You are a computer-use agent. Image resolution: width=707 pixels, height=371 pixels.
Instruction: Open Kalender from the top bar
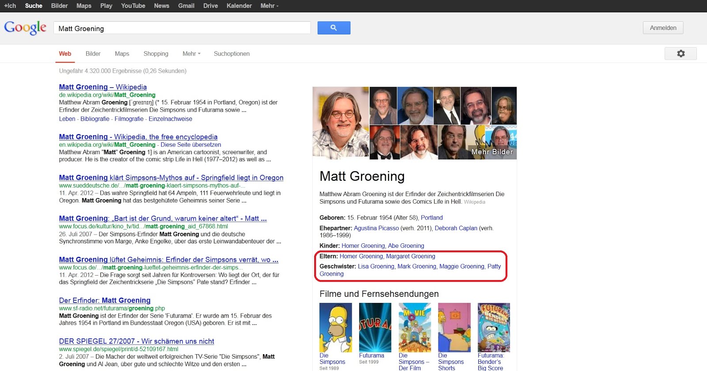(x=239, y=6)
